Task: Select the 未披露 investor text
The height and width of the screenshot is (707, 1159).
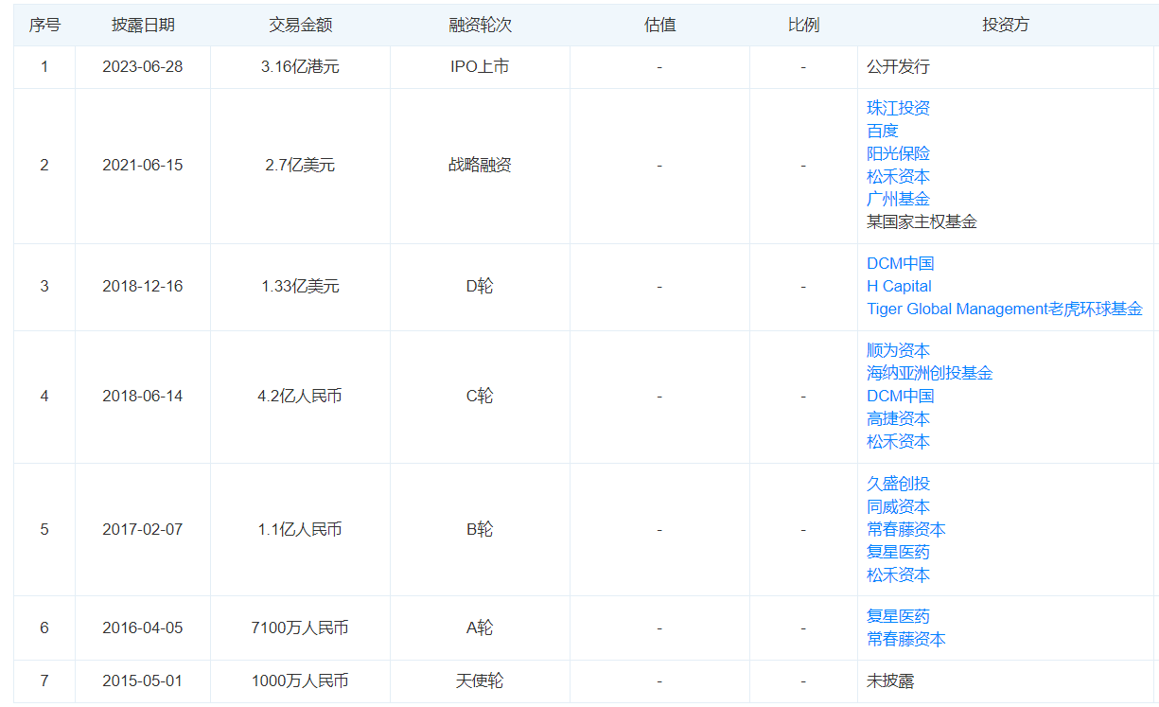Action: pos(890,681)
